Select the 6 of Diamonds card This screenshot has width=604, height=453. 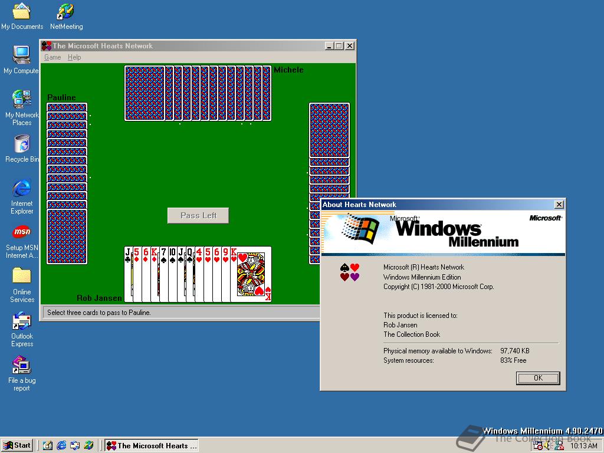coord(146,274)
